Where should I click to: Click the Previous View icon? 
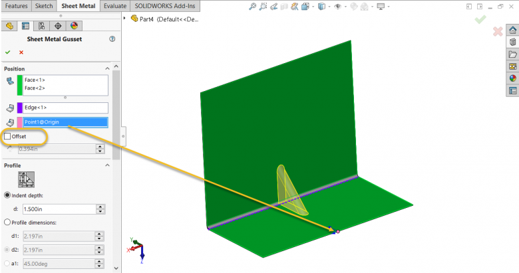click(273, 6)
